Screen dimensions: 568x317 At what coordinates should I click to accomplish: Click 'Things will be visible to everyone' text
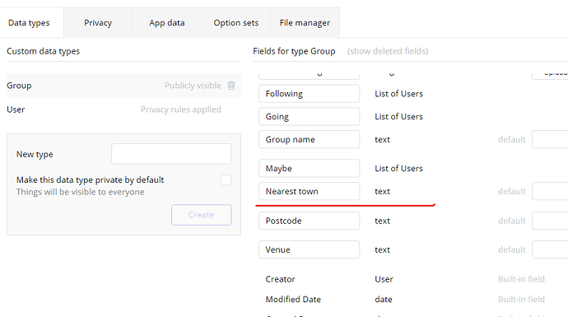[x=80, y=192]
